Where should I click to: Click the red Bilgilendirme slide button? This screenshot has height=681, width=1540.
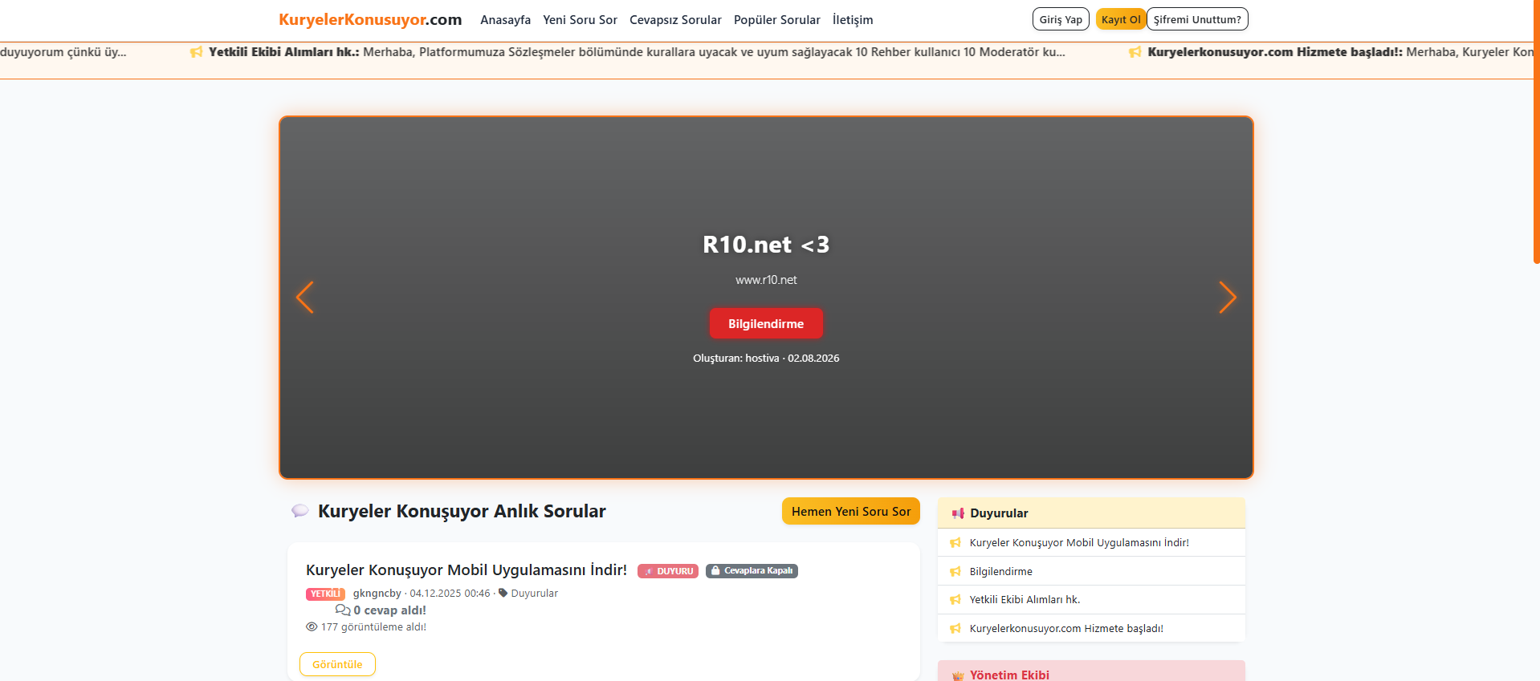click(766, 324)
